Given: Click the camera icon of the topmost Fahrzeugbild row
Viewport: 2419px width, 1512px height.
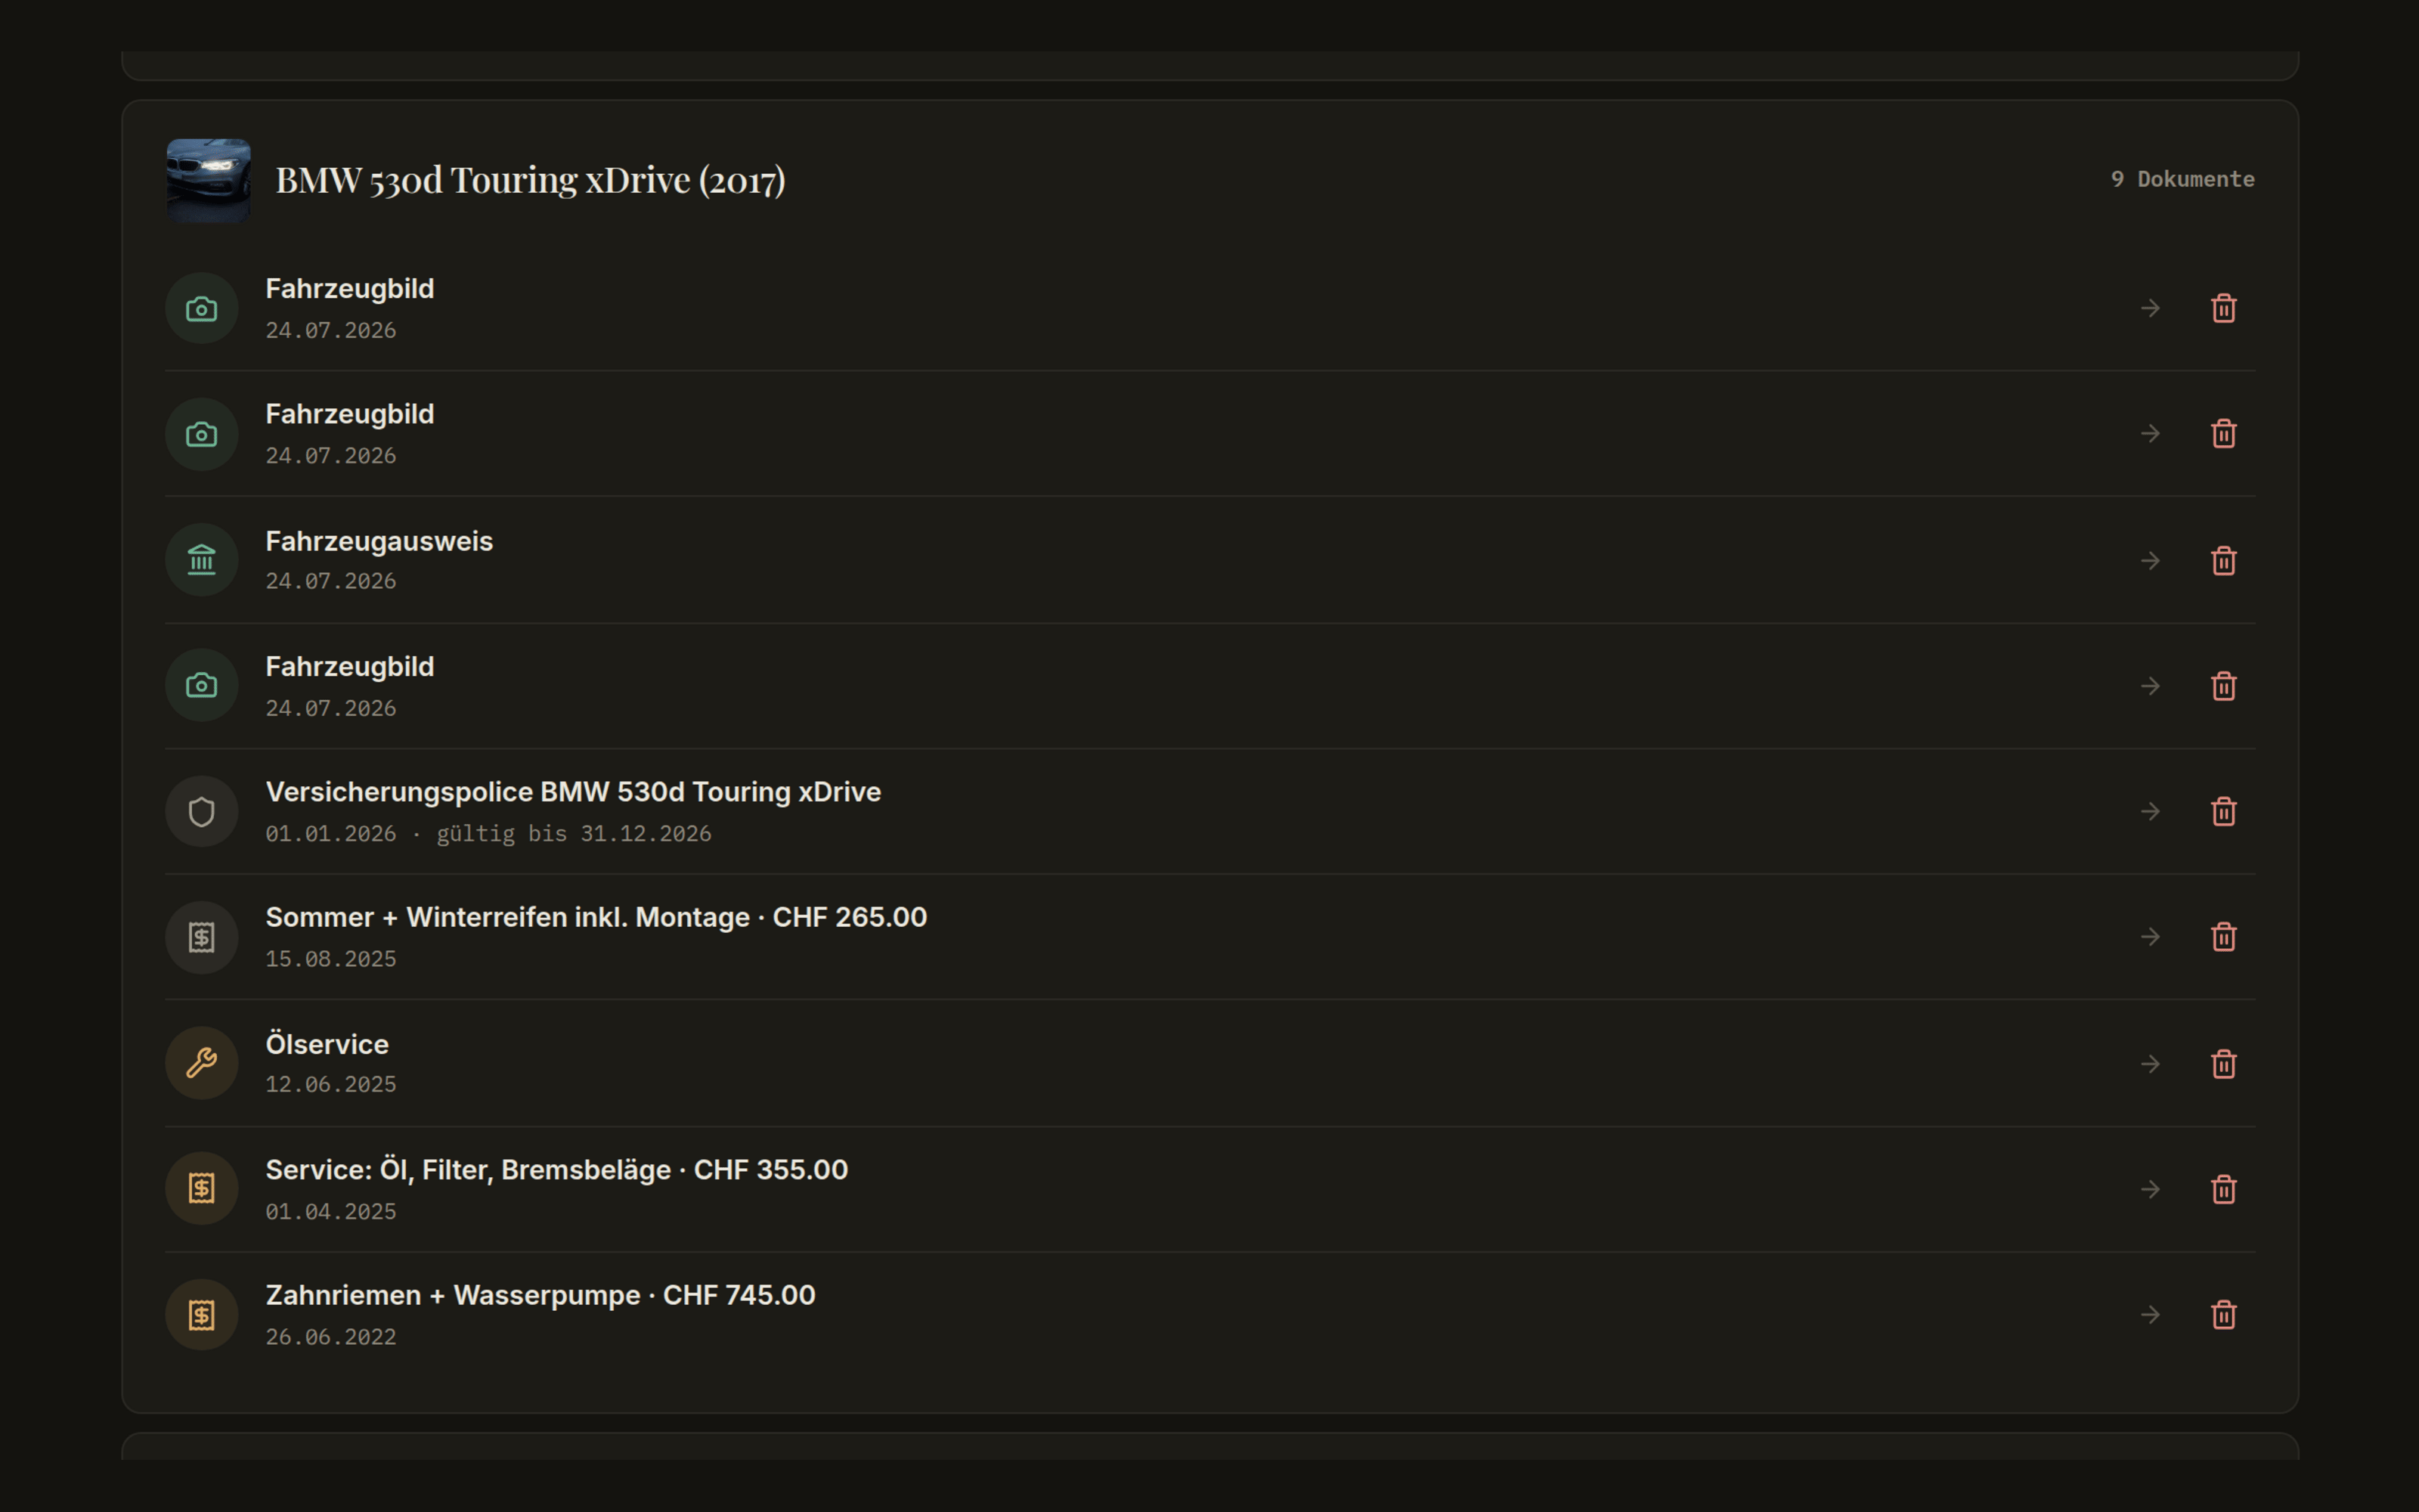Looking at the screenshot, I should [202, 308].
